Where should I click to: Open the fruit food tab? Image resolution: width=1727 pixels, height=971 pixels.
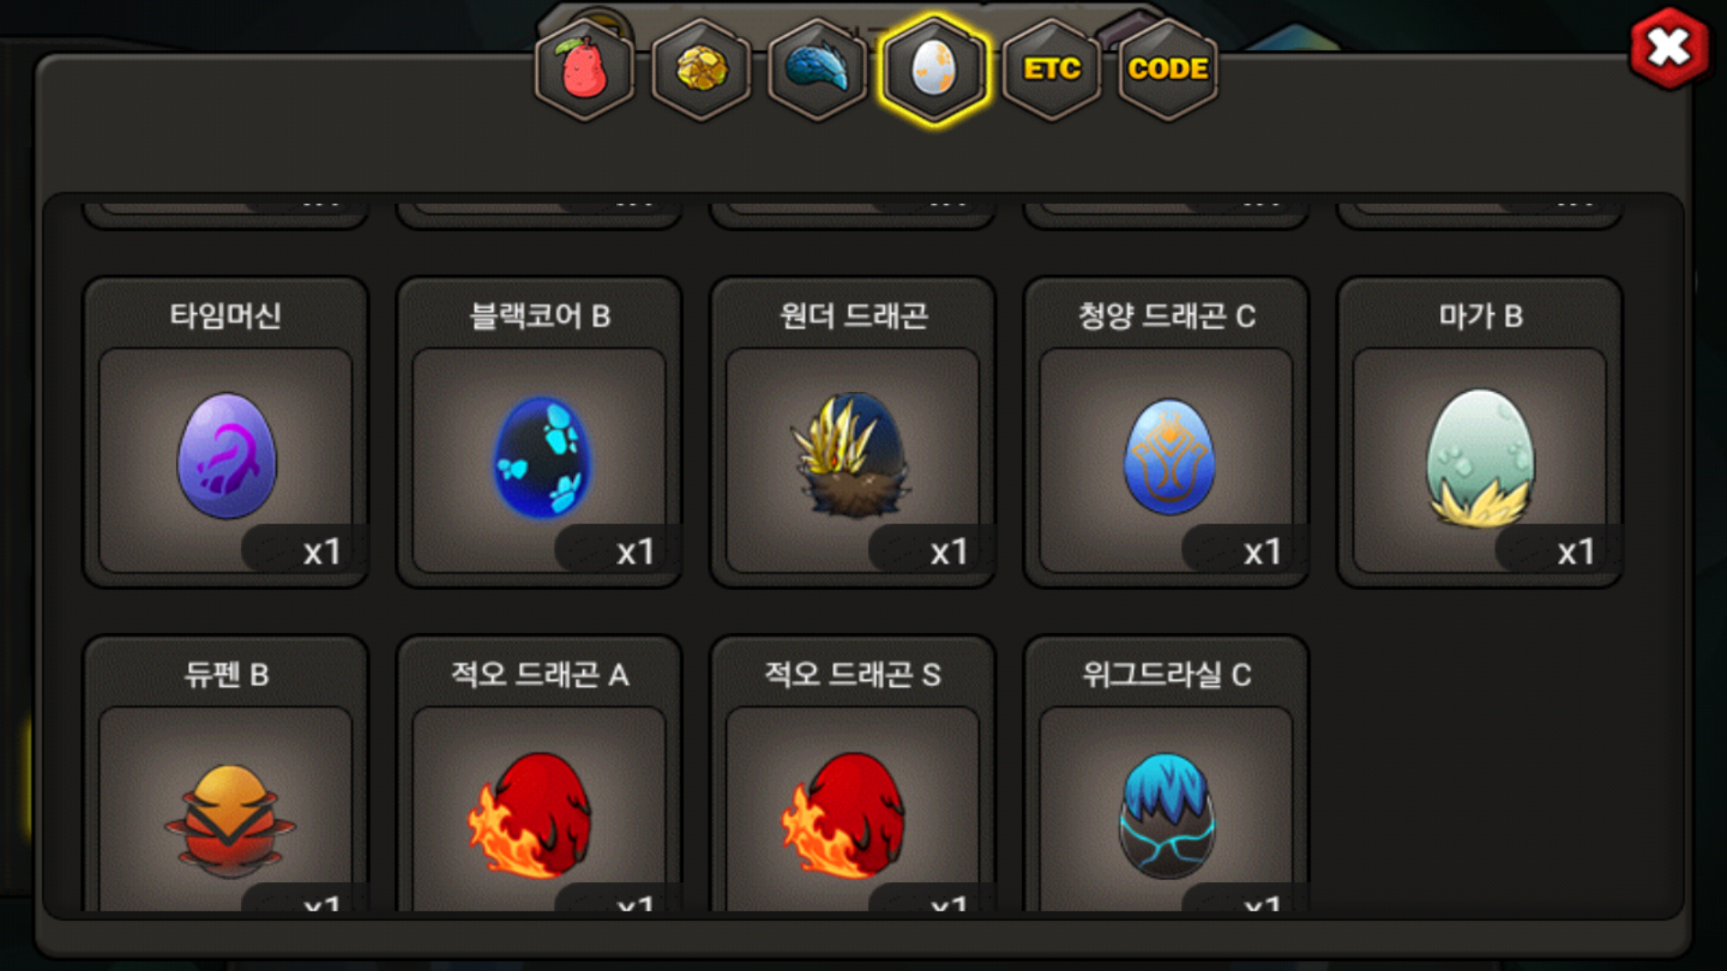point(585,69)
